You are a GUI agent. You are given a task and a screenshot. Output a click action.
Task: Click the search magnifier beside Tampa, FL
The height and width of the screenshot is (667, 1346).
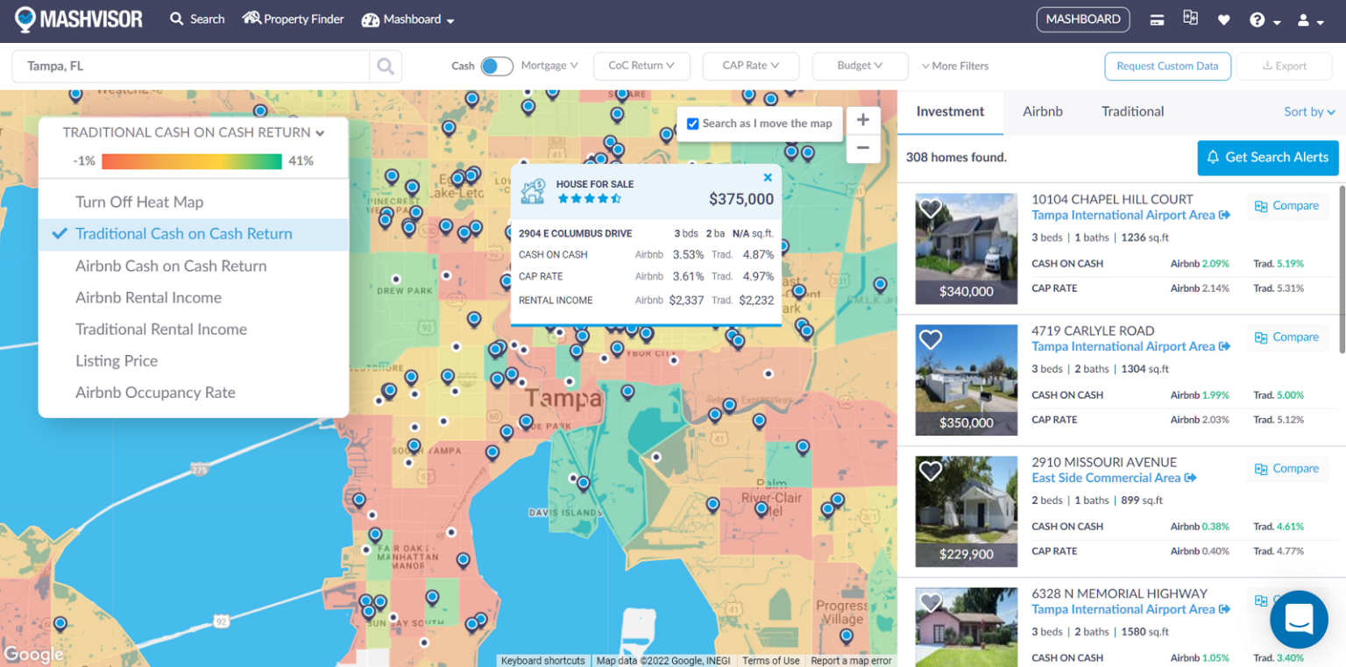point(385,66)
